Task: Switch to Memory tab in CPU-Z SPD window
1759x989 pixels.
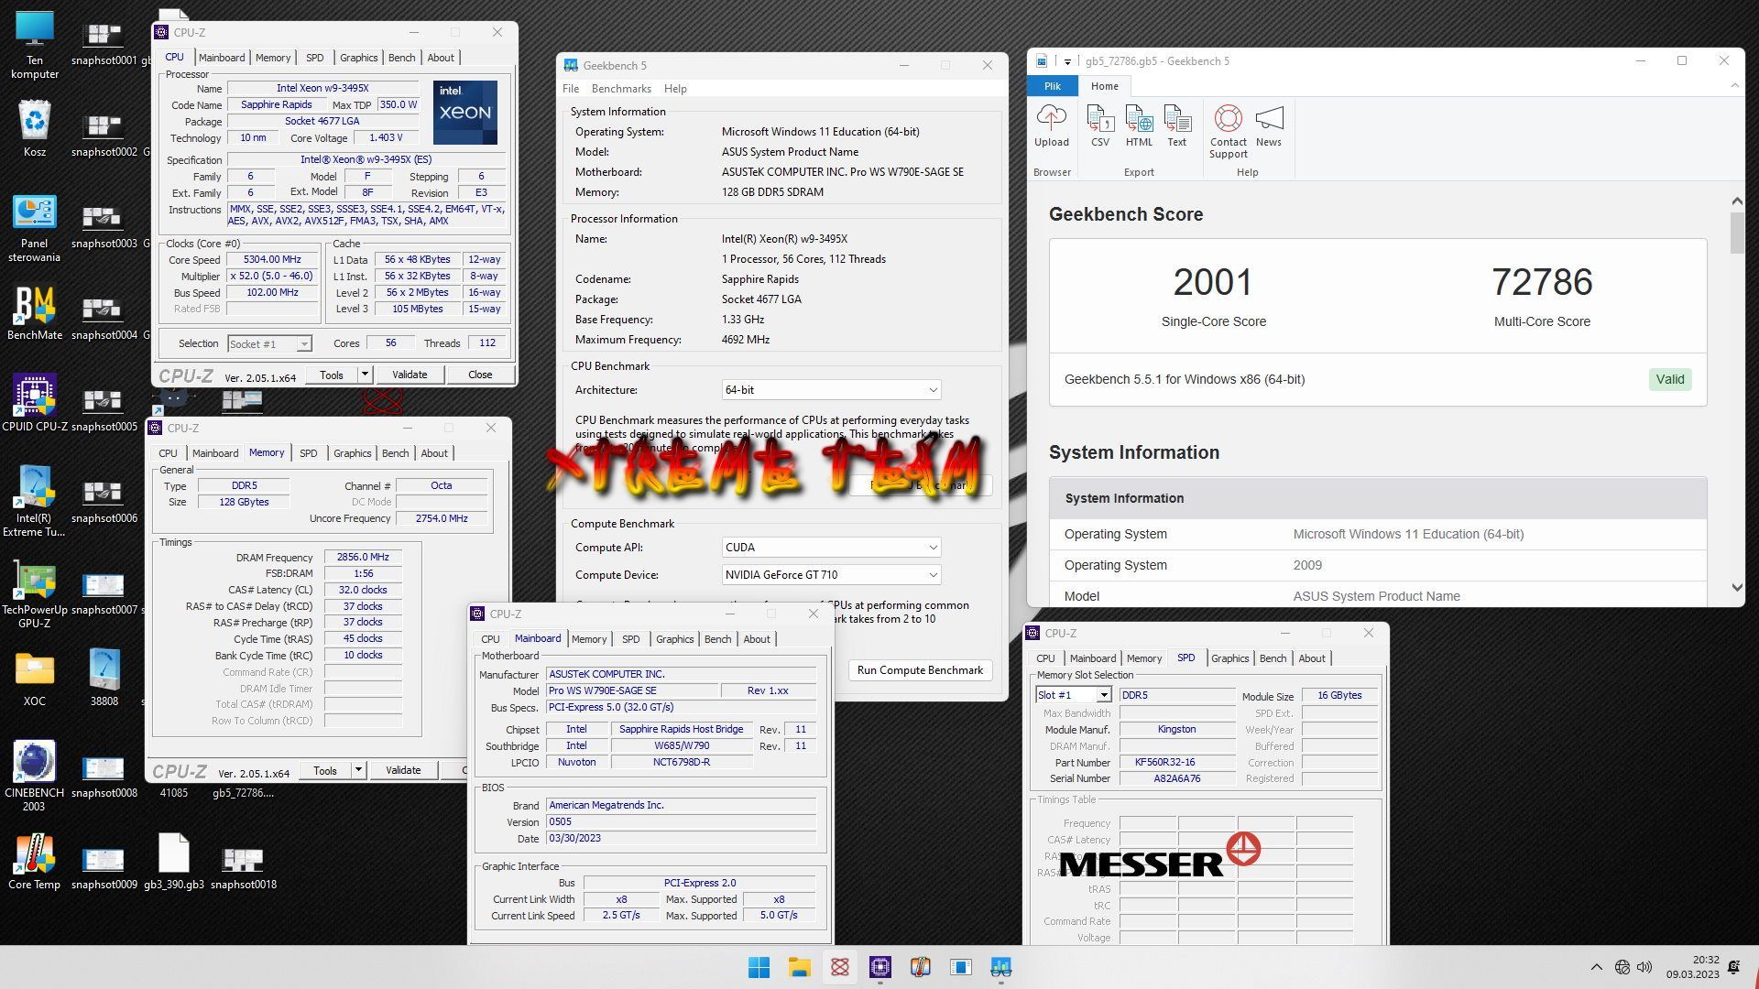Action: click(1143, 658)
